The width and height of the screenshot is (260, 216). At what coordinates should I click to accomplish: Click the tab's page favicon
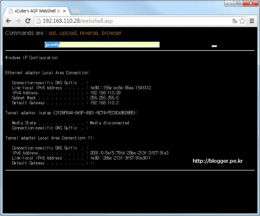click(11, 11)
